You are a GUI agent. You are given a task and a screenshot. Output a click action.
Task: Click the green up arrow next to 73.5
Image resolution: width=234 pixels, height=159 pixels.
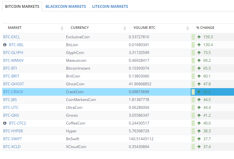click(x=199, y=53)
